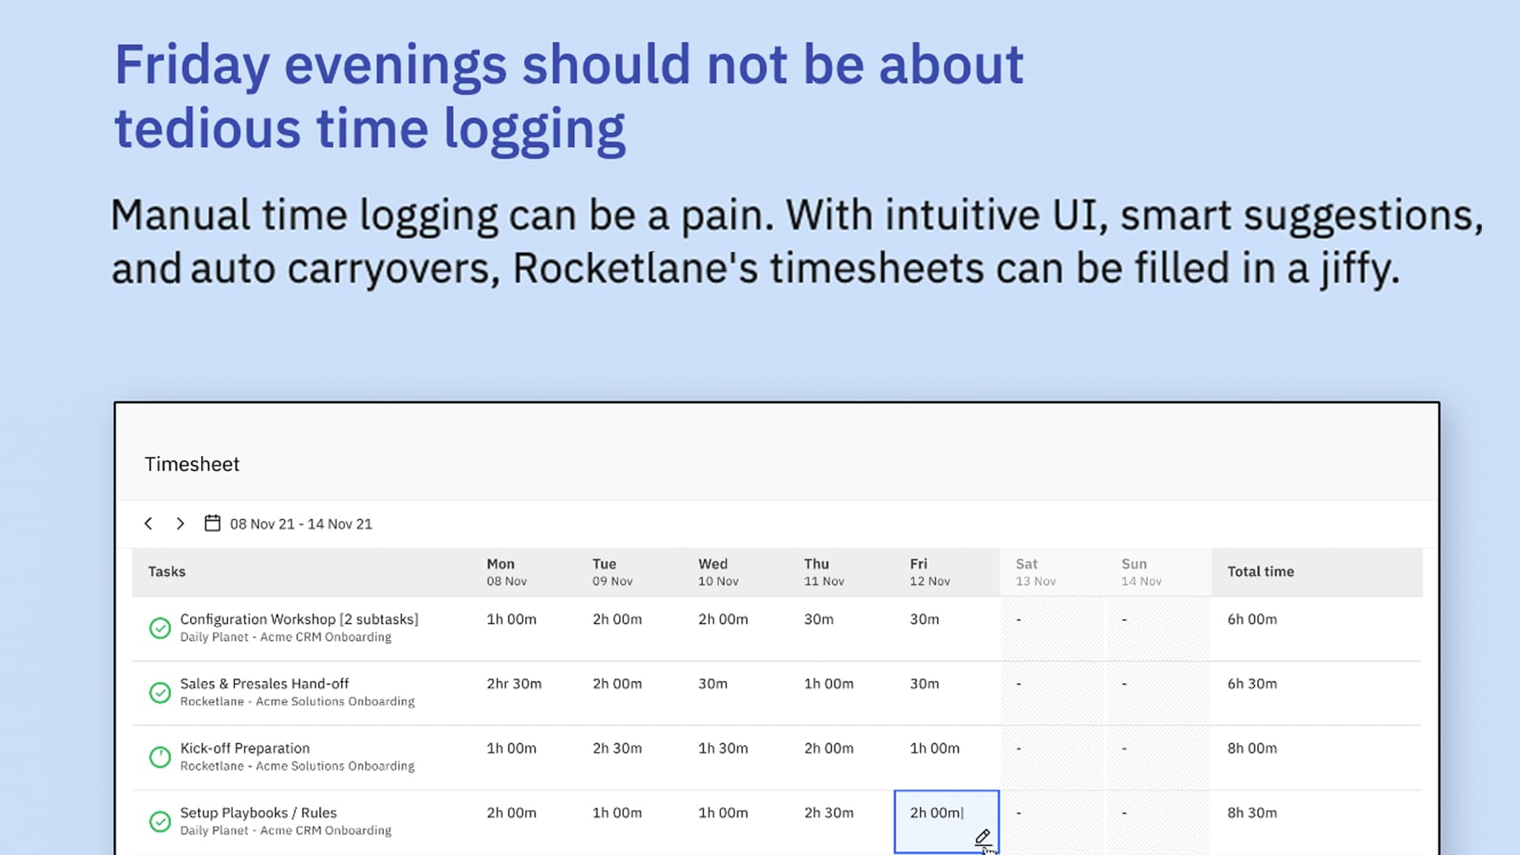Select Monday 2hr 30m for Sales & Presales
The width and height of the screenshot is (1520, 855).
[x=514, y=684]
